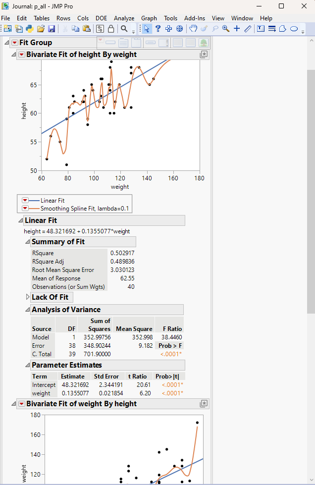Screen dimensions: 315x485
Task: Open the File menu
Action: (5, 18)
